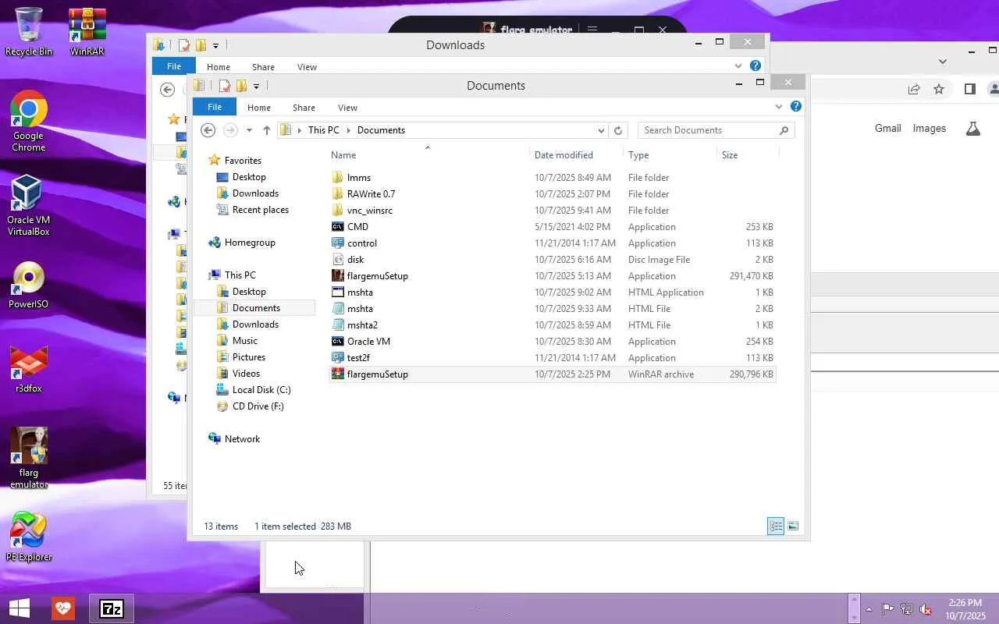This screenshot has height=624, width=999.
Task: Open the Share ribbon tab in Documents
Action: pos(304,108)
